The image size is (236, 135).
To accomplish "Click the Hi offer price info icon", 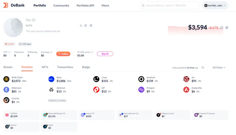I will point(92,52).
